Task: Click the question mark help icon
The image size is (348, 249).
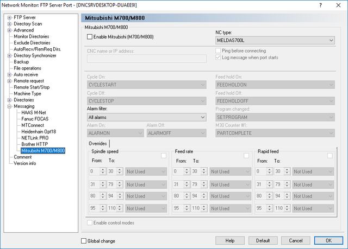Action: 320,5
